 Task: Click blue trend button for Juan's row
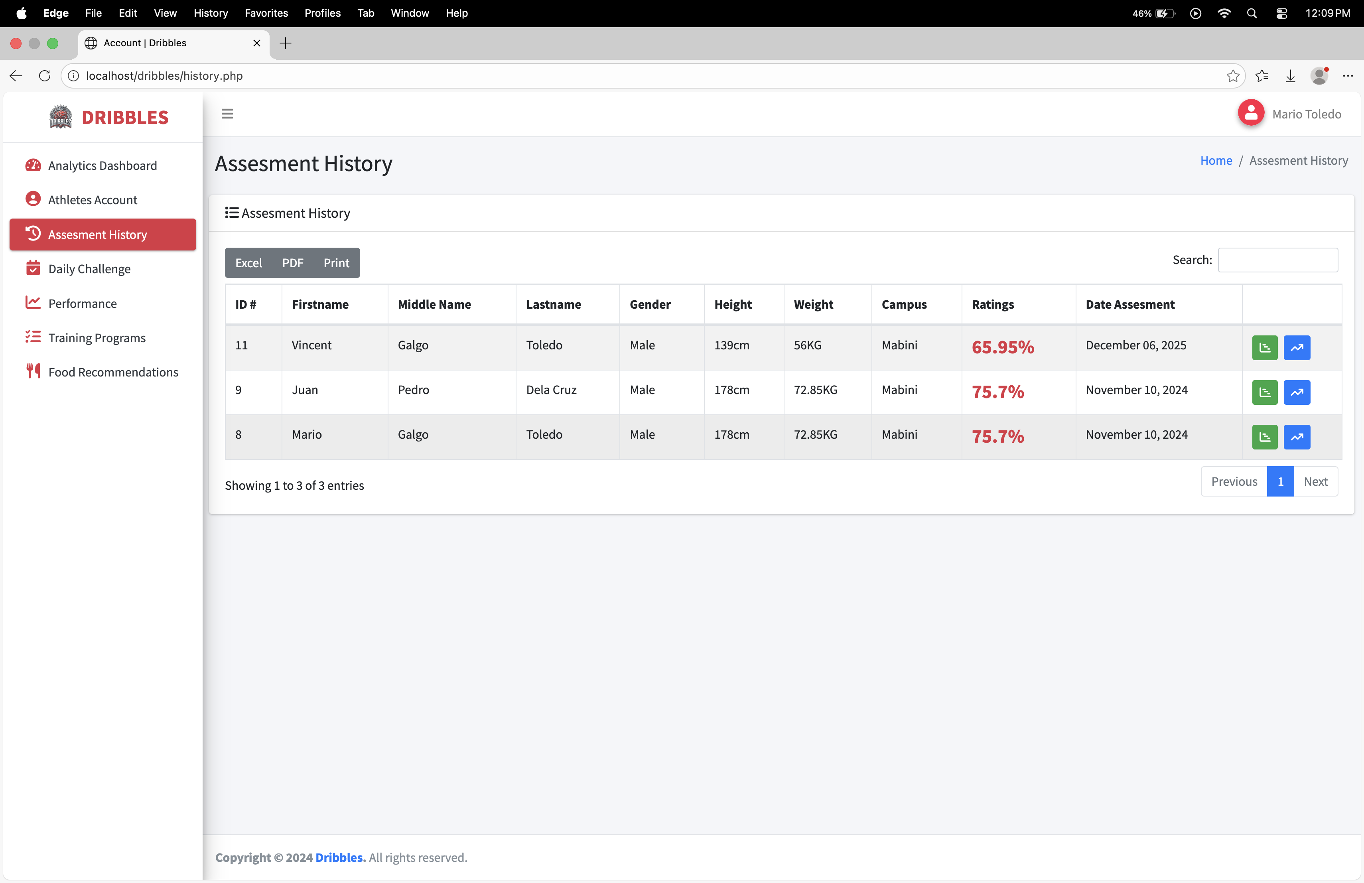coord(1296,392)
